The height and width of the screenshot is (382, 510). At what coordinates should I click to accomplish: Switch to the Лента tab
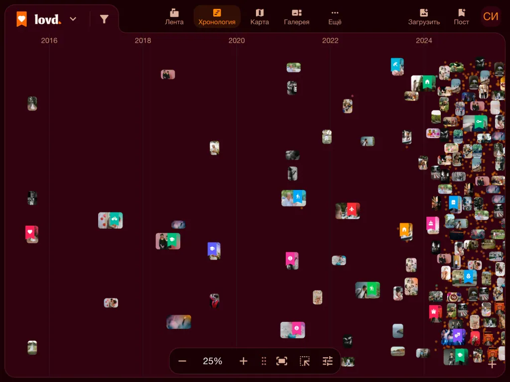coord(174,17)
